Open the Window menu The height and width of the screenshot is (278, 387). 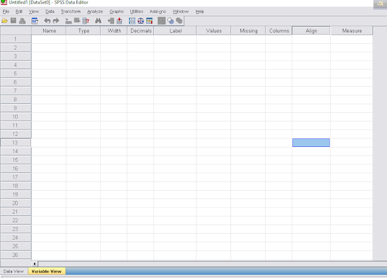pos(181,12)
